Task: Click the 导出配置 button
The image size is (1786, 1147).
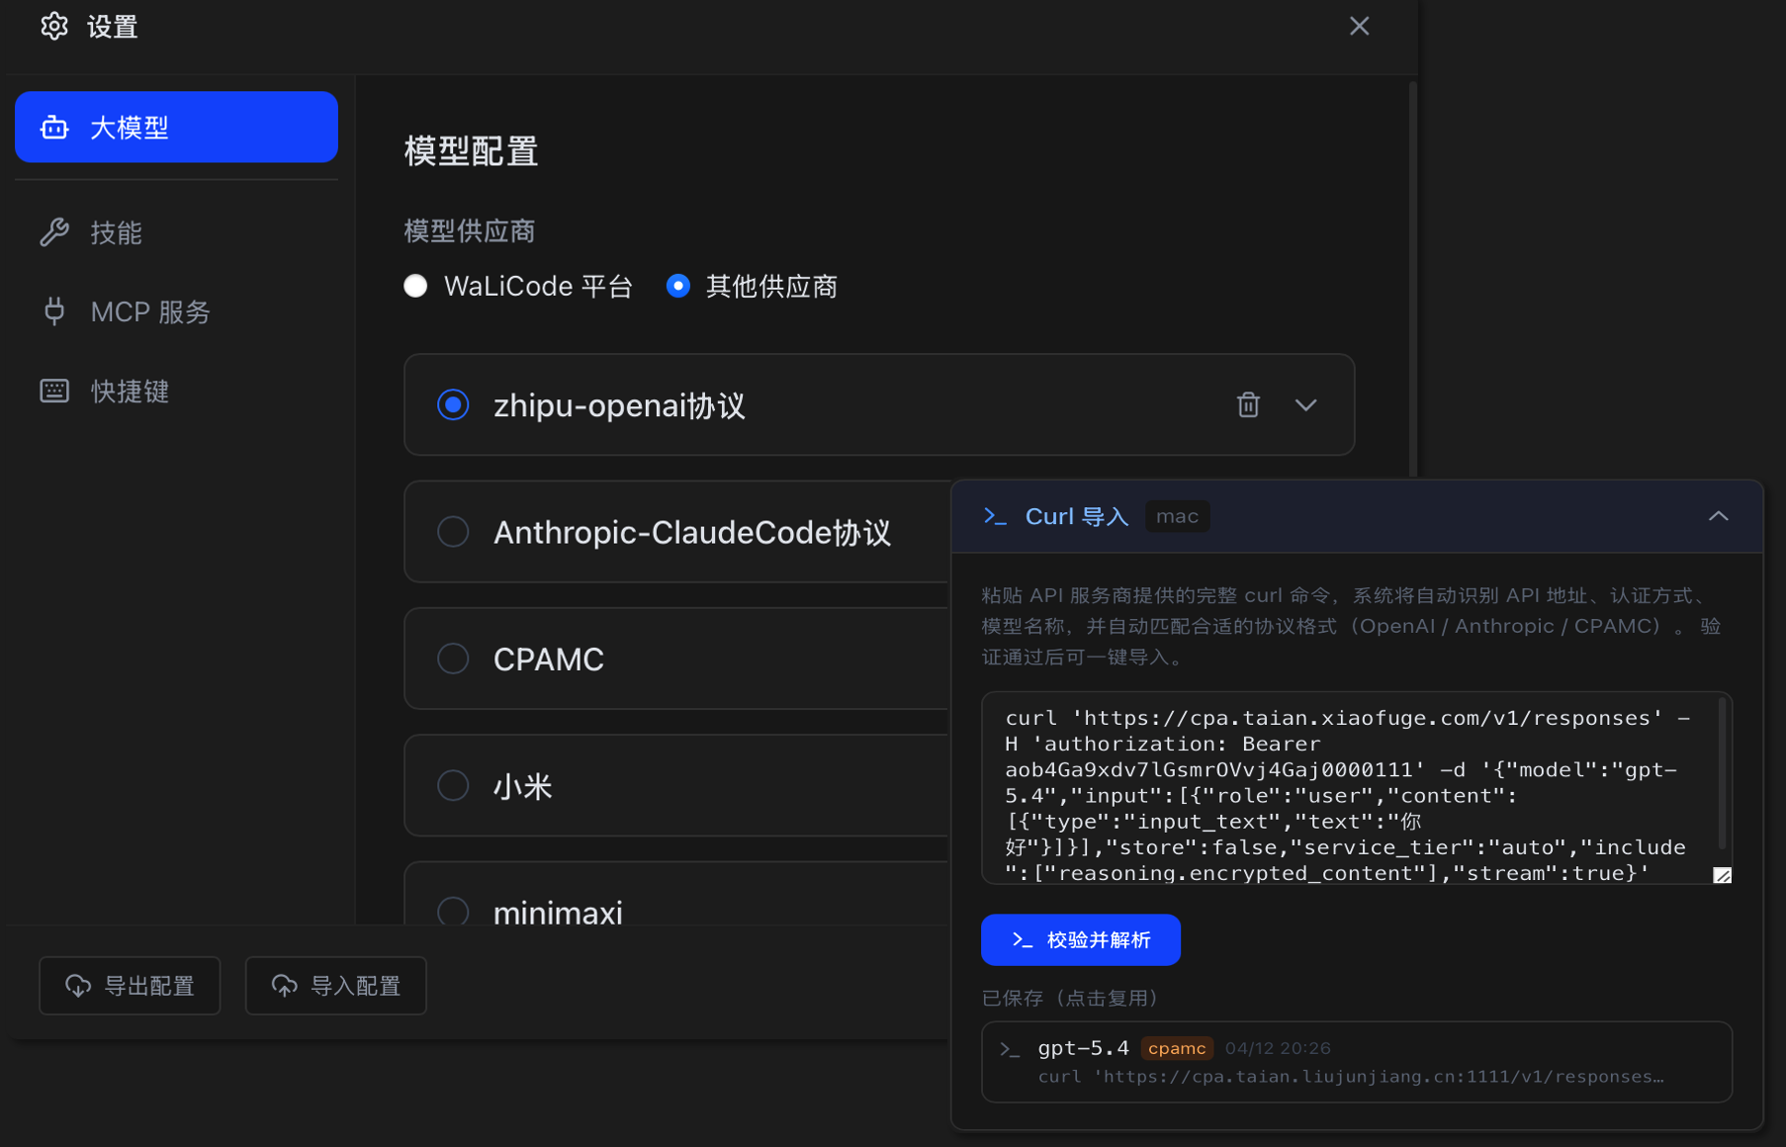Action: (130, 986)
